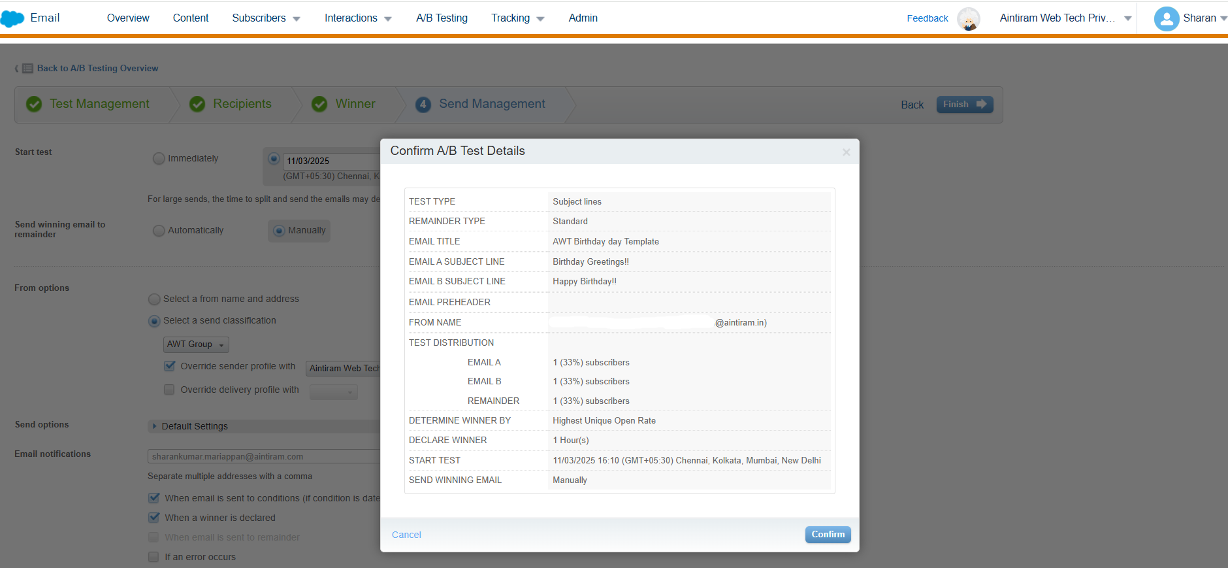Click the Salesforce cloud logo icon
The height and width of the screenshot is (568, 1228).
pyautogui.click(x=12, y=18)
